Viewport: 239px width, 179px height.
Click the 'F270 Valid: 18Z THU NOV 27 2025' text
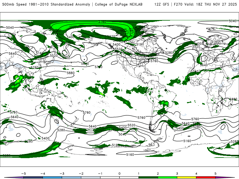coord(205,4)
